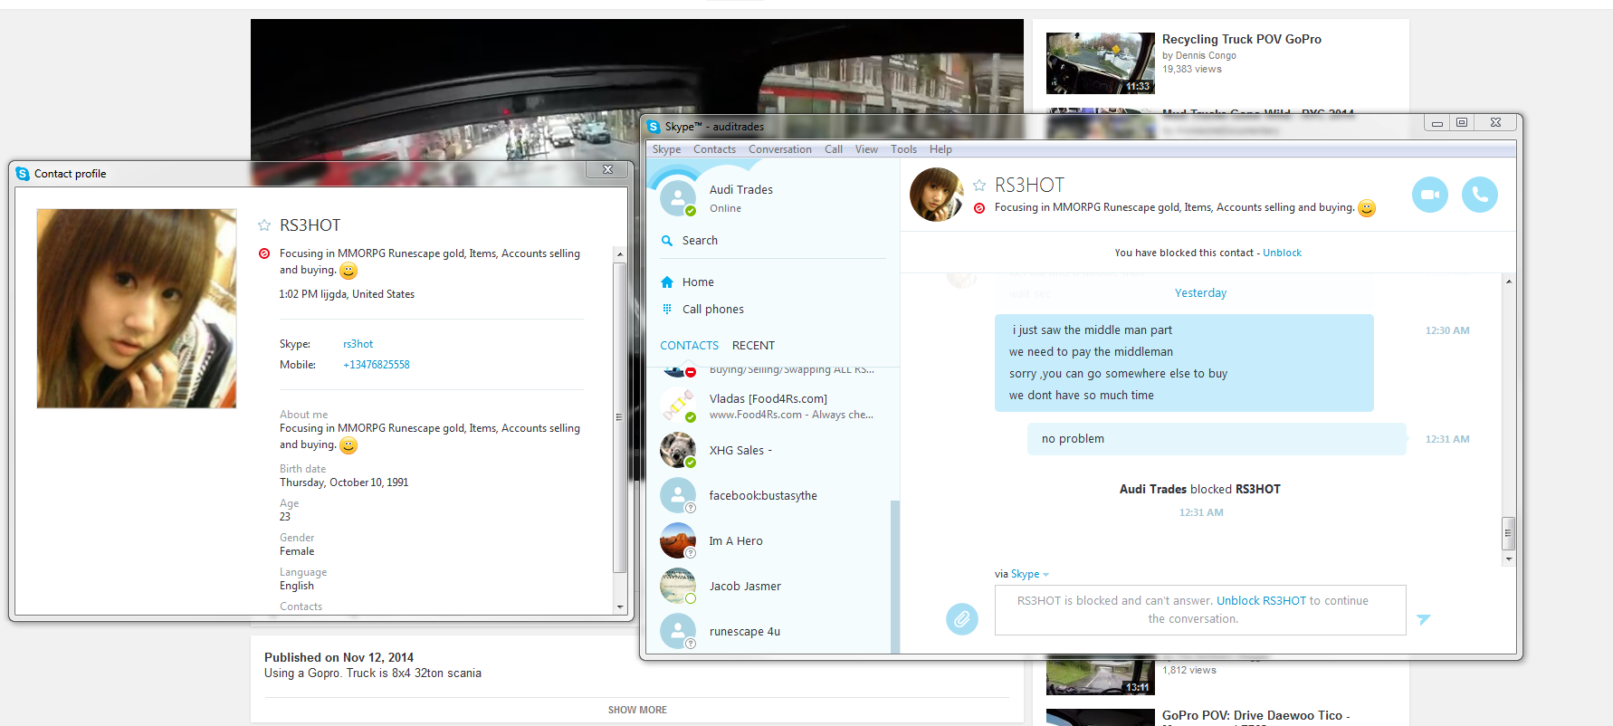Click Call phones in the sidebar
The height and width of the screenshot is (726, 1613).
pyautogui.click(x=713, y=310)
